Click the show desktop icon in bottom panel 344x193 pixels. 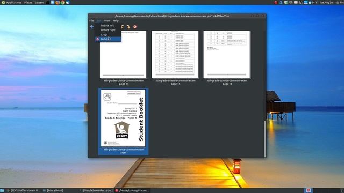coord(2,191)
